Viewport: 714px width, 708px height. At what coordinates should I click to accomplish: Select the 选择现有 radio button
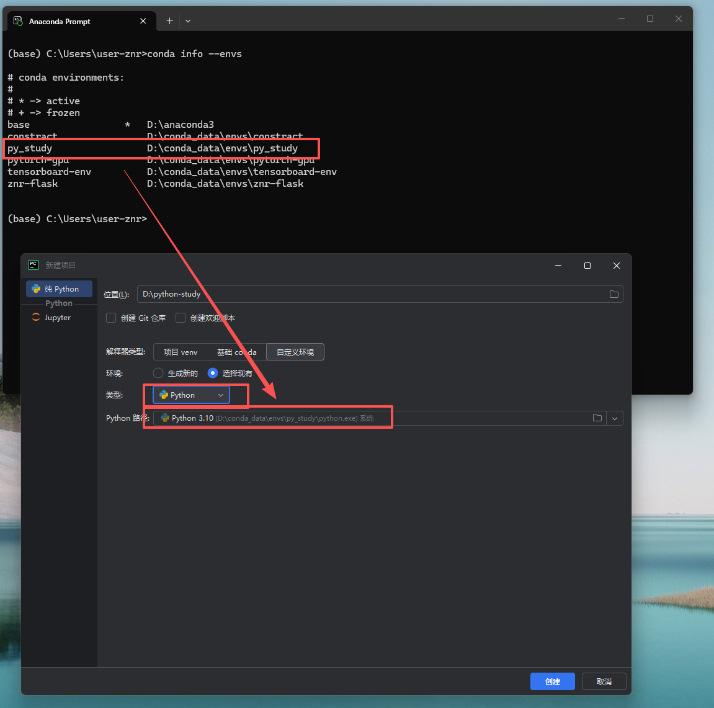pos(213,373)
